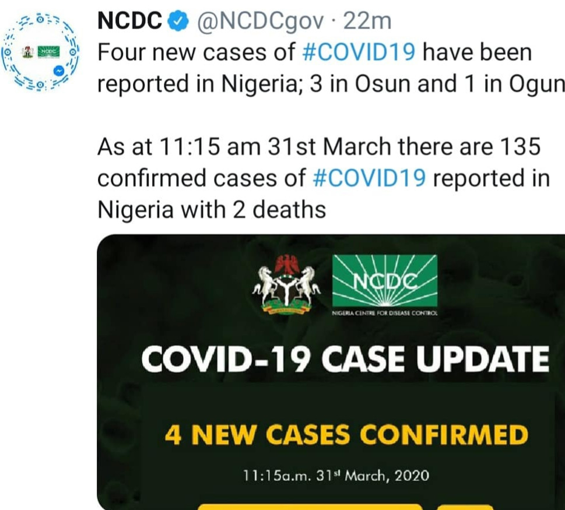
Task: Click the small green NCDC logo in avatar
Action: click(49, 51)
